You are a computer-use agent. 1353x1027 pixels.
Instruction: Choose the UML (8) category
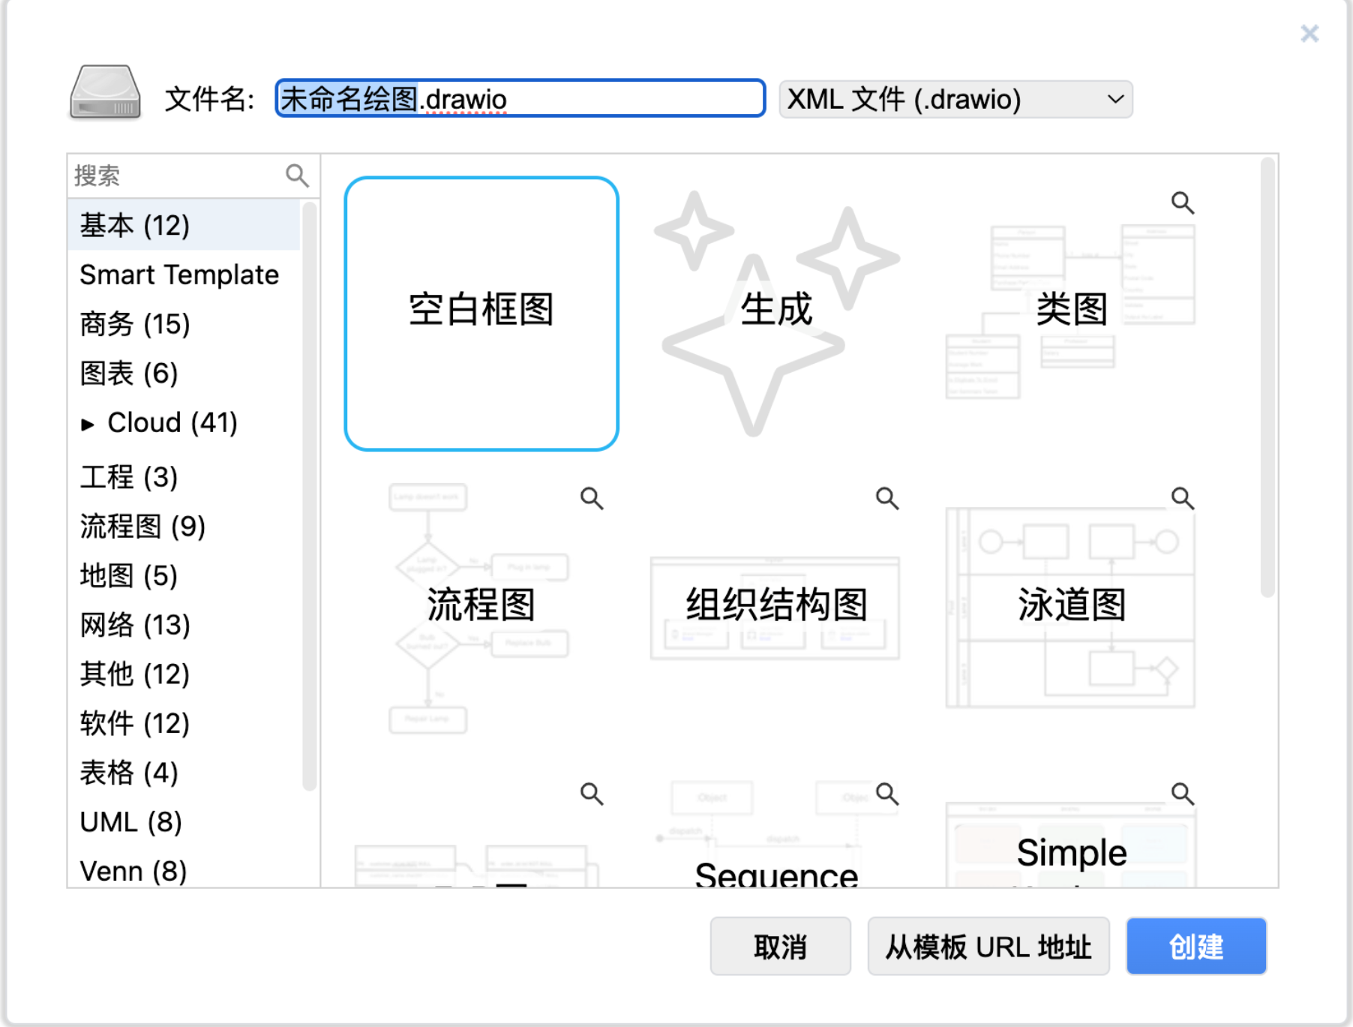click(130, 822)
